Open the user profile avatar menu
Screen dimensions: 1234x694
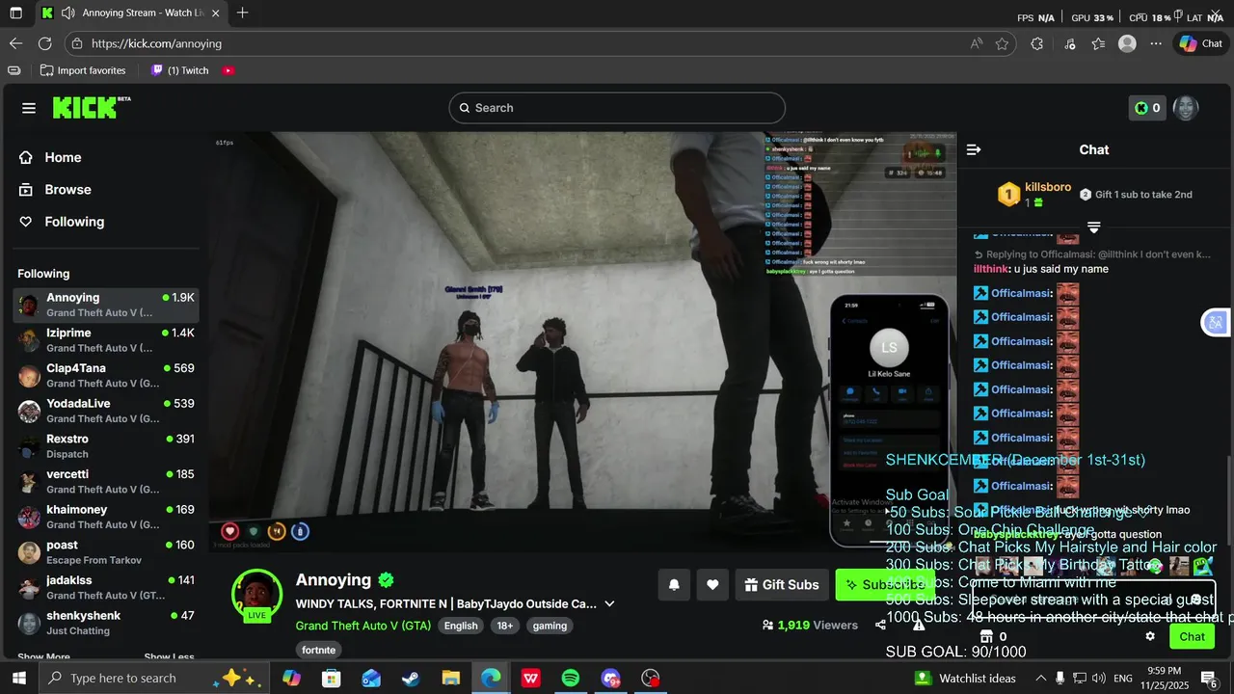tap(1185, 108)
